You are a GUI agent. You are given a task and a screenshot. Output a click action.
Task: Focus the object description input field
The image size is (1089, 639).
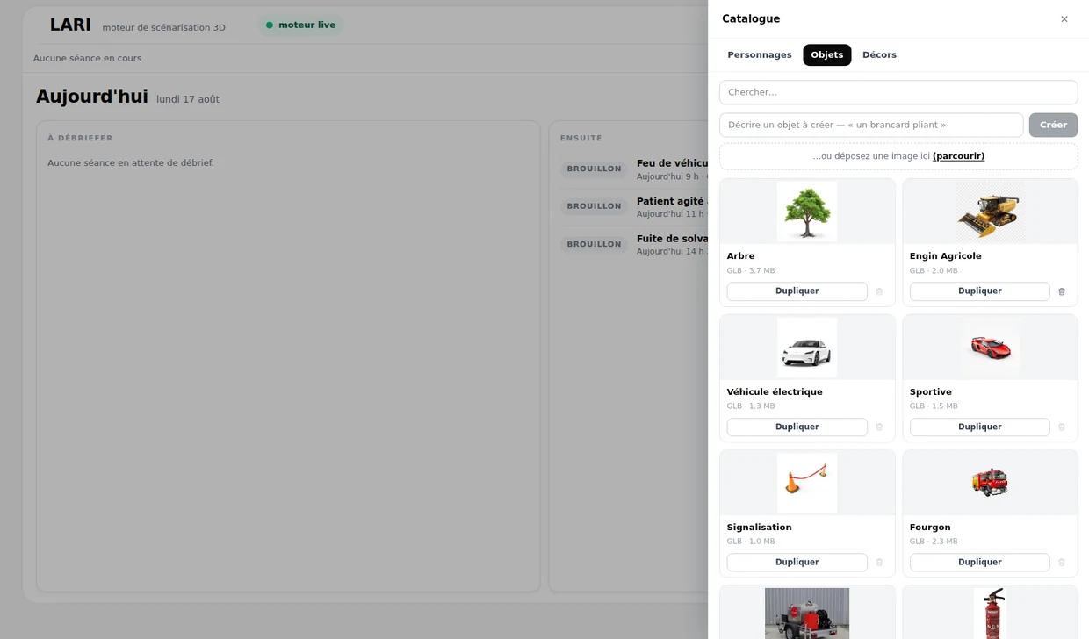coord(871,125)
